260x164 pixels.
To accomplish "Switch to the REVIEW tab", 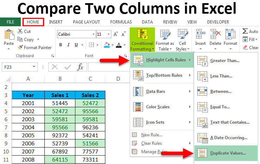I will point(170,22).
